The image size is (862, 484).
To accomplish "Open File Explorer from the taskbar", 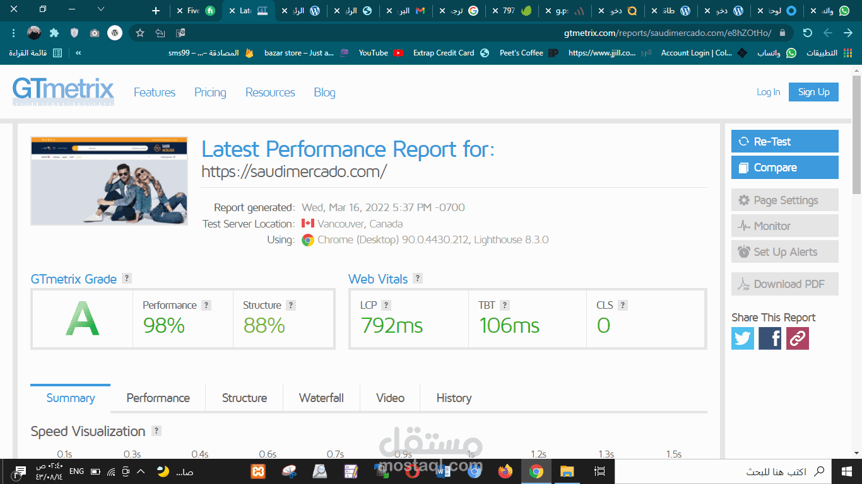I will click(x=567, y=471).
